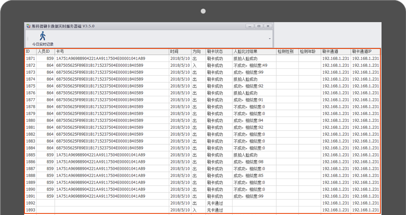Sort by the 刷卡通道IP column header
The width and height of the screenshot is (406, 215).
[x=366, y=52]
